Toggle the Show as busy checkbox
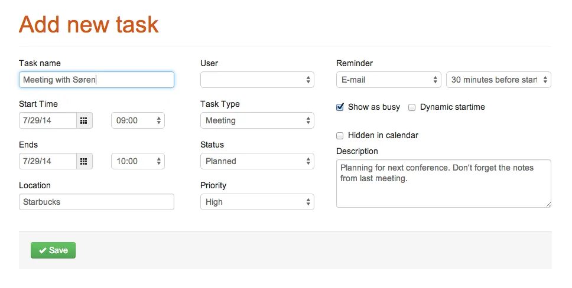 pos(340,107)
